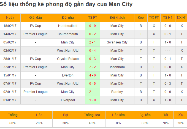Viewport: 187px width, 129px height.
Task: Click the 18/02/17 date cell
Action: pyautogui.click(x=10, y=26)
